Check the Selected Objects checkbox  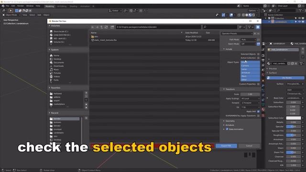(x=258, y=54)
